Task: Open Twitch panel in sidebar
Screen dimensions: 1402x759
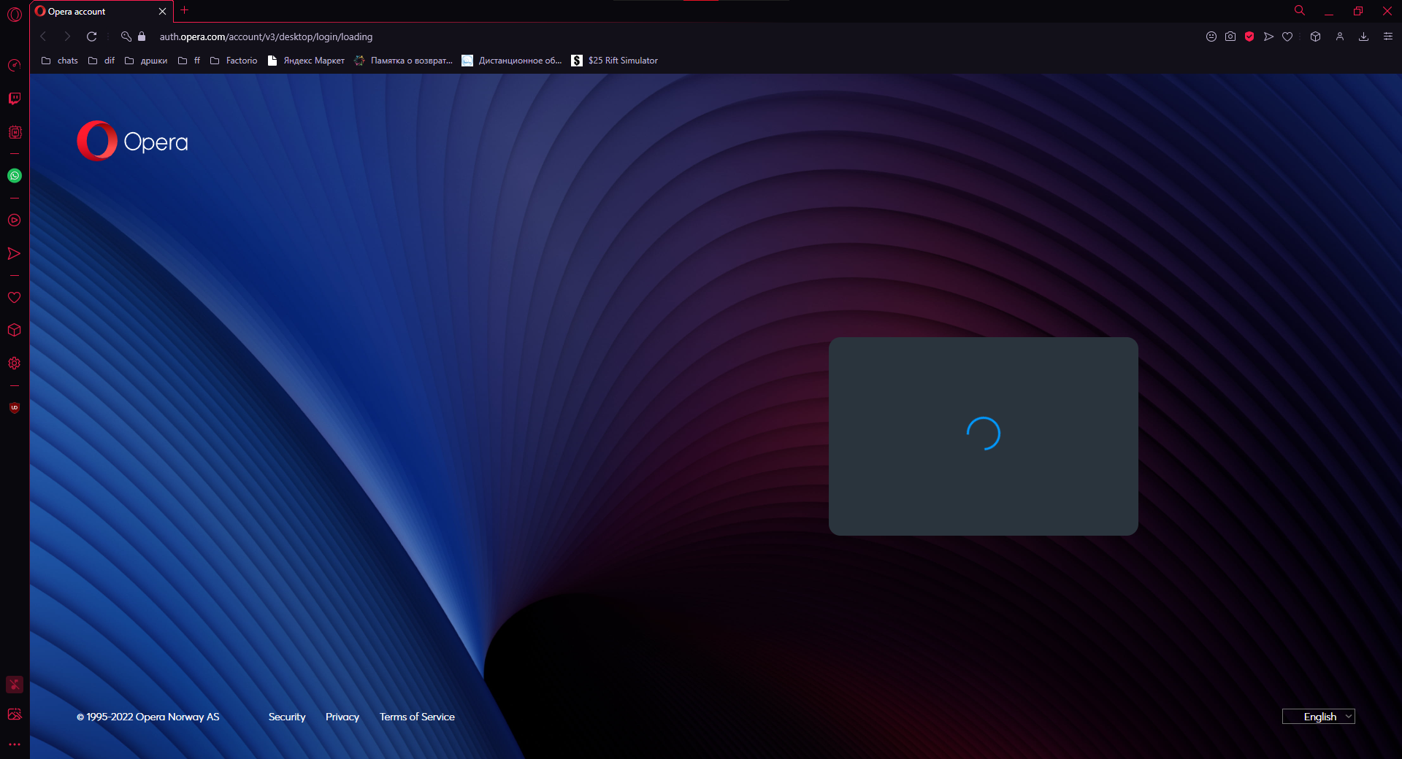Action: click(x=14, y=99)
